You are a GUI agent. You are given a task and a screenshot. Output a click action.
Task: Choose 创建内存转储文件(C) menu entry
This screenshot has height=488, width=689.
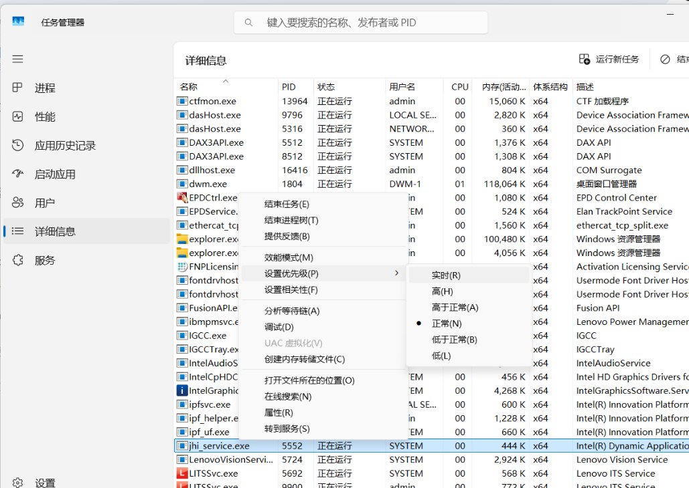pyautogui.click(x=323, y=360)
